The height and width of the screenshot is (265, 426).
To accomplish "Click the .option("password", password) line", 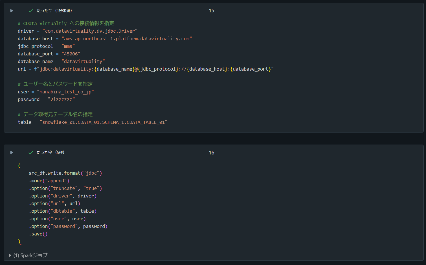I will (x=68, y=226).
